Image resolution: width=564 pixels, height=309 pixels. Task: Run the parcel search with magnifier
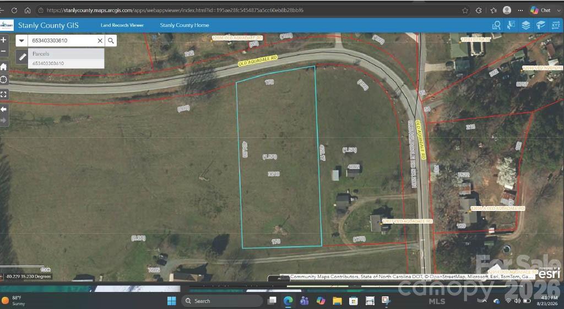[x=111, y=41]
